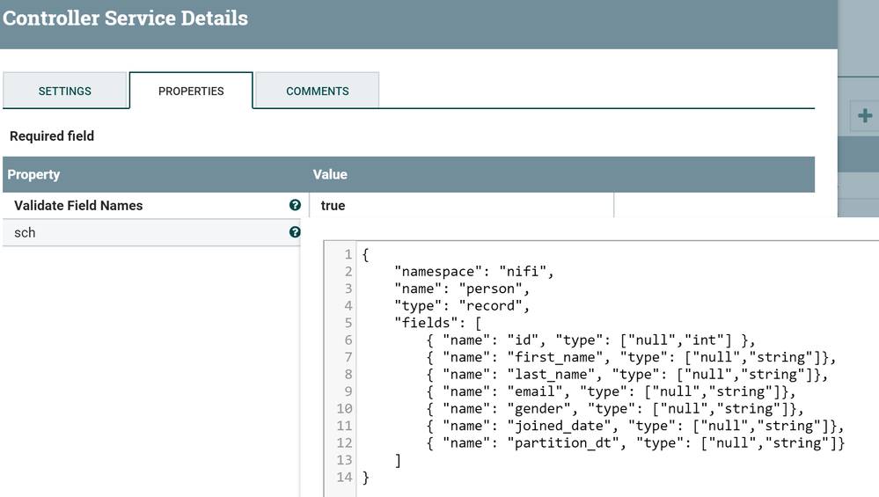The height and width of the screenshot is (497, 879).
Task: Click the Validate Field Names value true
Action: 333,206
